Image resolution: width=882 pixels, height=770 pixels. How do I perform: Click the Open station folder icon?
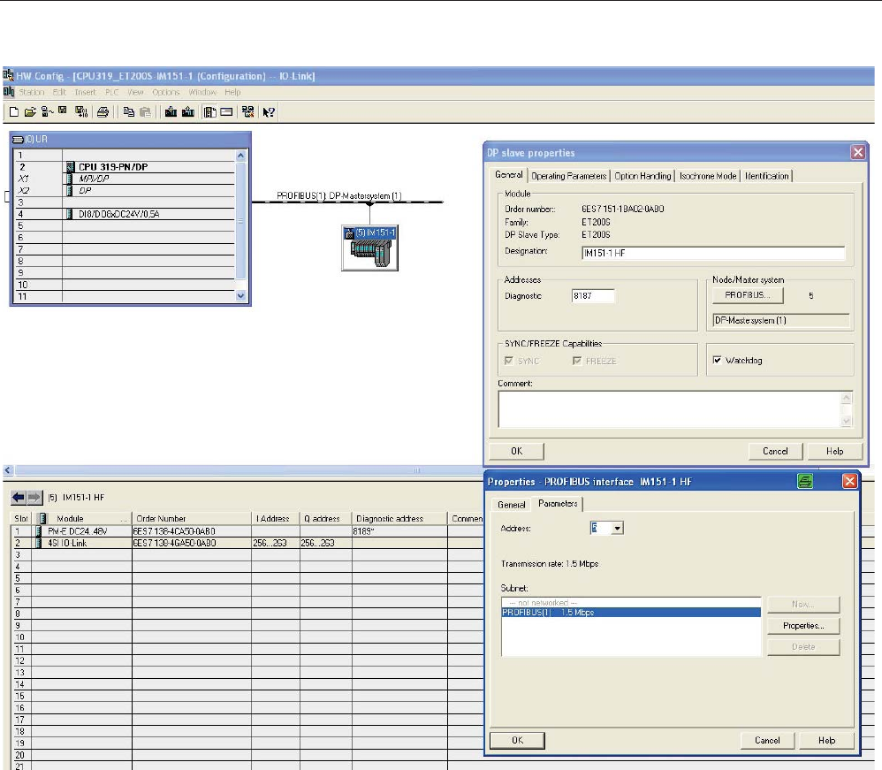point(30,112)
